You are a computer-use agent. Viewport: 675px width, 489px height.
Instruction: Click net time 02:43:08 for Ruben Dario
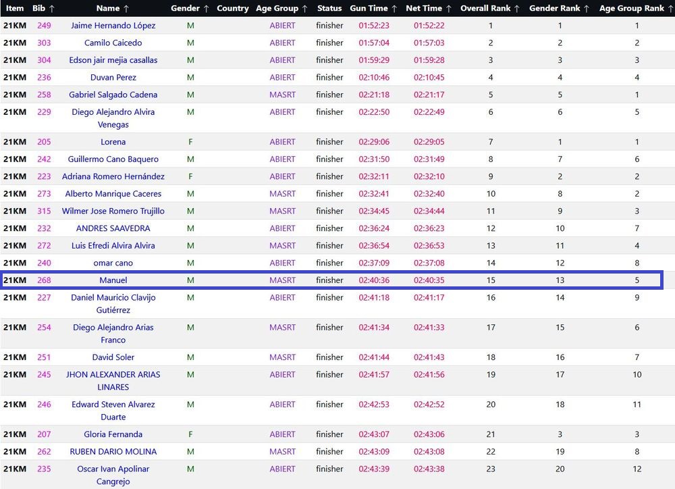click(429, 452)
